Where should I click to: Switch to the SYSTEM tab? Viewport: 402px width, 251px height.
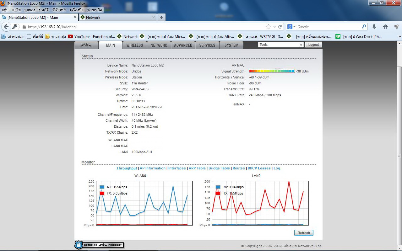(231, 45)
